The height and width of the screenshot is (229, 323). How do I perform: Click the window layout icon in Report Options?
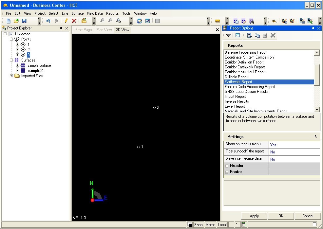click(x=238, y=35)
